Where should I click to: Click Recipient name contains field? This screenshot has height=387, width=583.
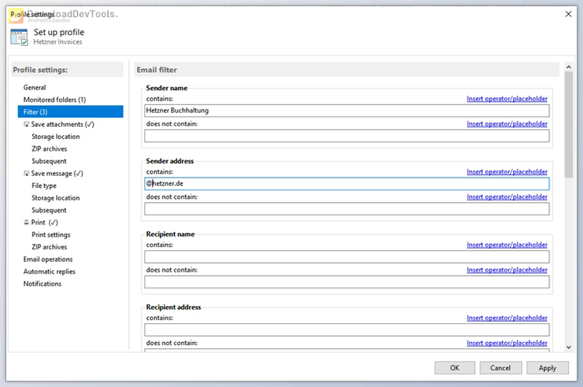click(347, 256)
